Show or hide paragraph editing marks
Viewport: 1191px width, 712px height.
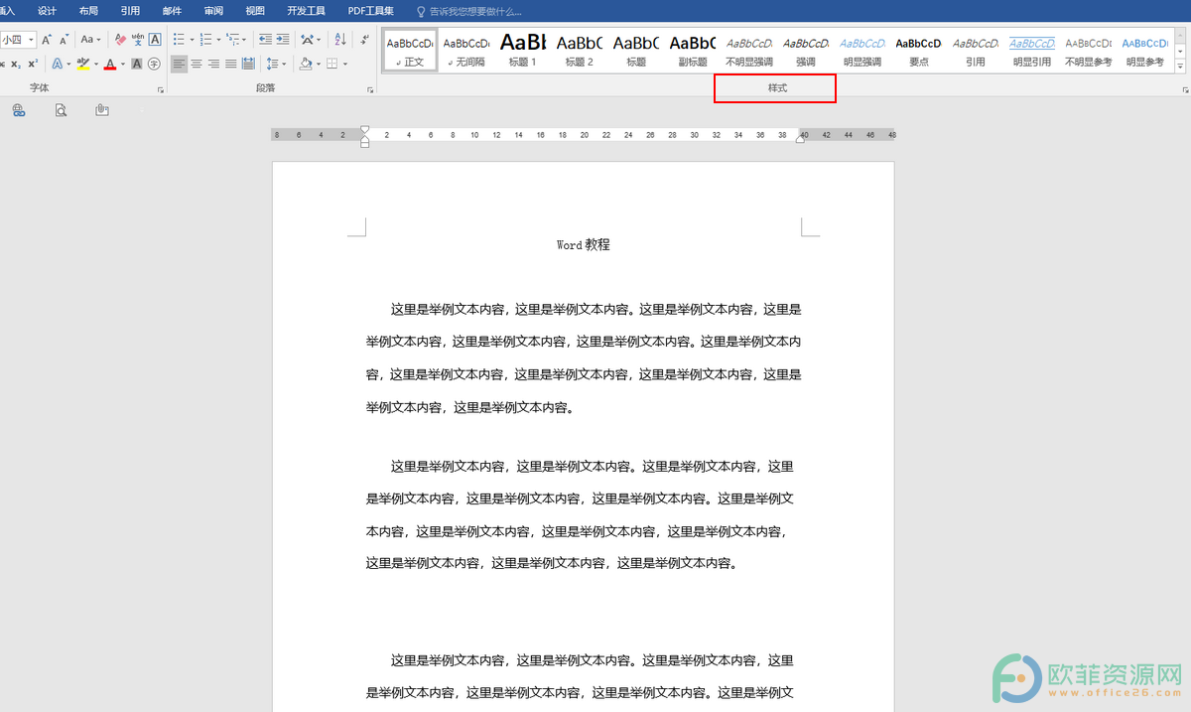[x=363, y=40]
